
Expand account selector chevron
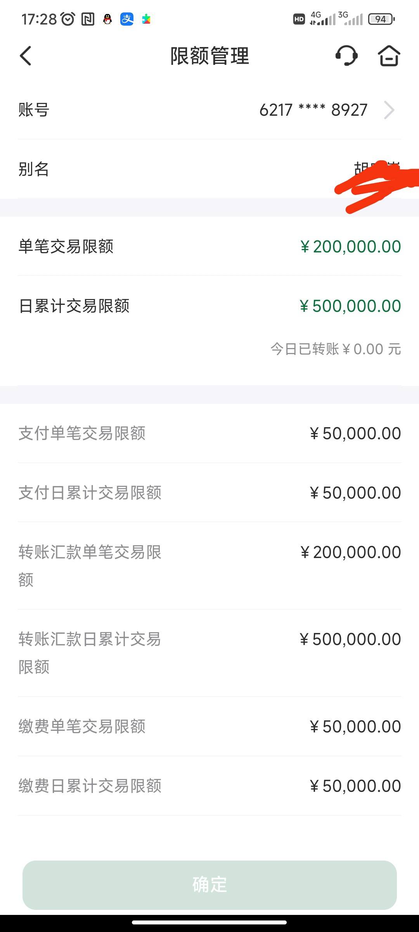pos(389,110)
